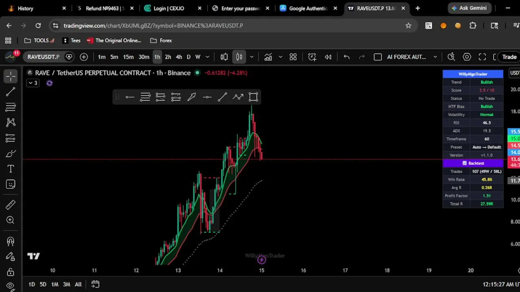Open the layout templates grid icon
This screenshot has width=520, height=292.
(x=293, y=57)
